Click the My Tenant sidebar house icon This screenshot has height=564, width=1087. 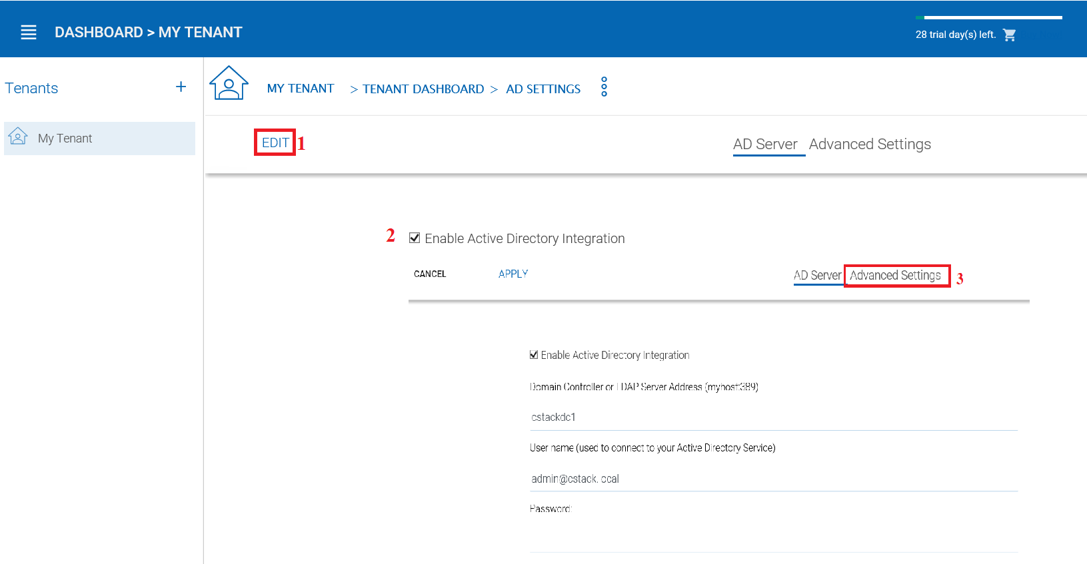[18, 137]
